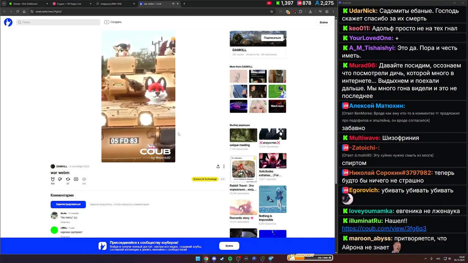Click the dislike icon under the coub
Screen dimensions: 468x263
point(60,179)
